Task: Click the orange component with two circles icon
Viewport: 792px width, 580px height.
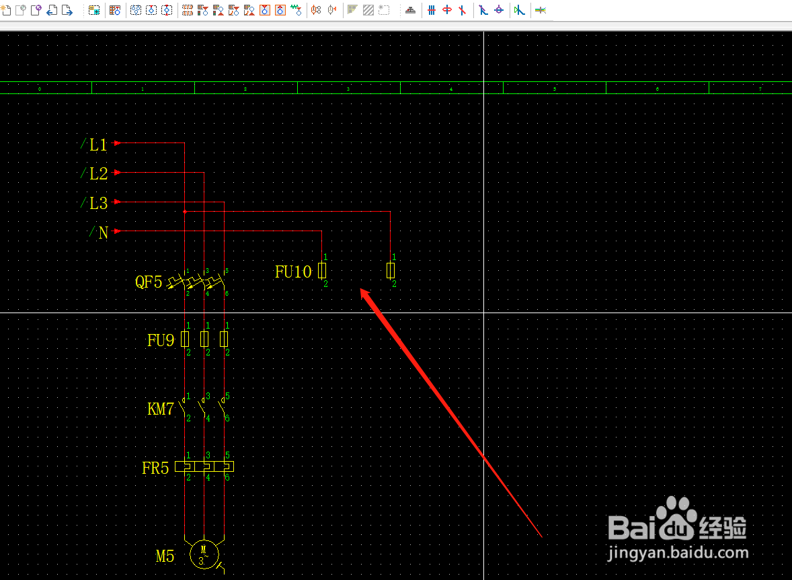Action: [x=316, y=10]
